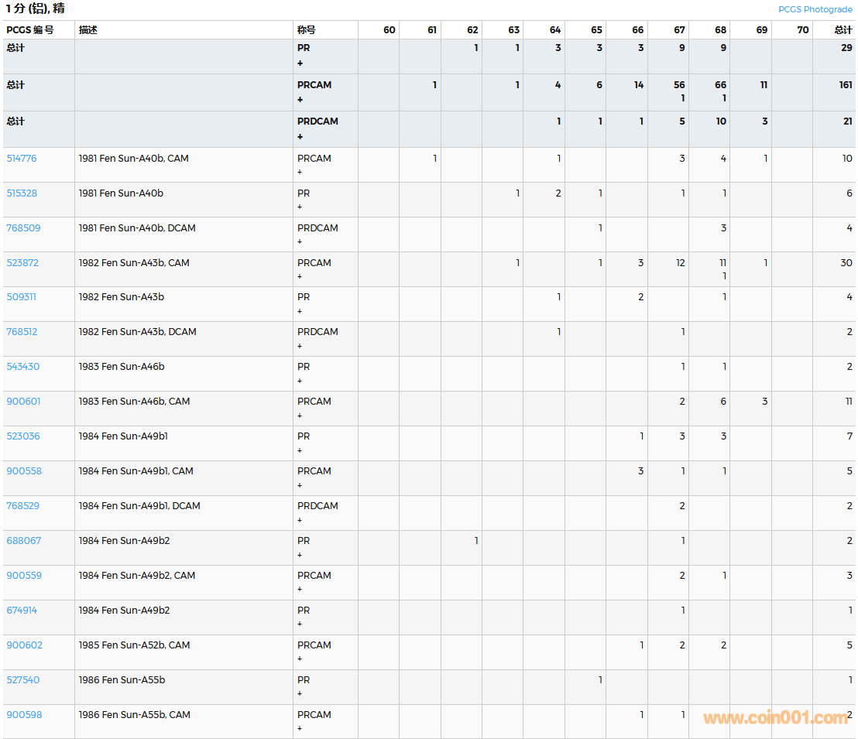
Task: Click the 称号 column header
Action: click(x=307, y=30)
